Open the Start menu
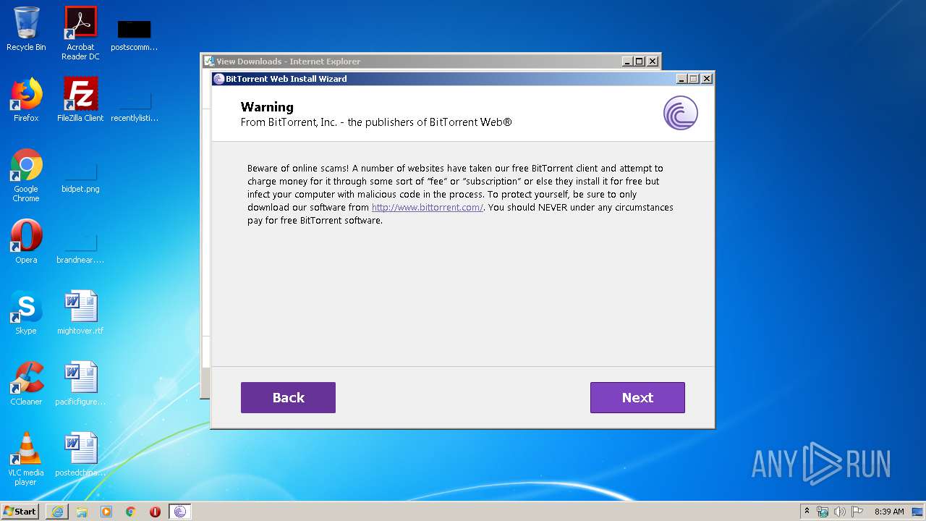 click(20, 512)
